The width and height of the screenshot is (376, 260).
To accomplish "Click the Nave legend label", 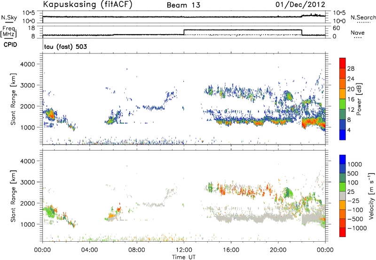I will (357, 32).
